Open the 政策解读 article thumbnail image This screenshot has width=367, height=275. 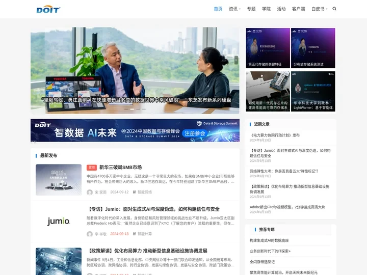59,261
